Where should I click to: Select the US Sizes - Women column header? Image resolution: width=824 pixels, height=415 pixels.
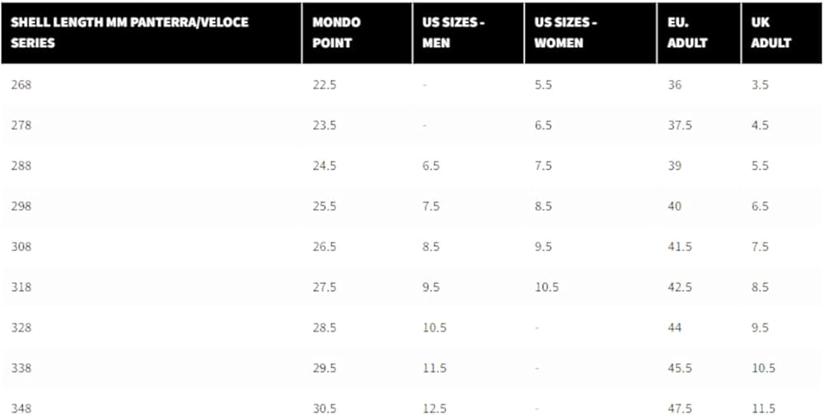(564, 32)
